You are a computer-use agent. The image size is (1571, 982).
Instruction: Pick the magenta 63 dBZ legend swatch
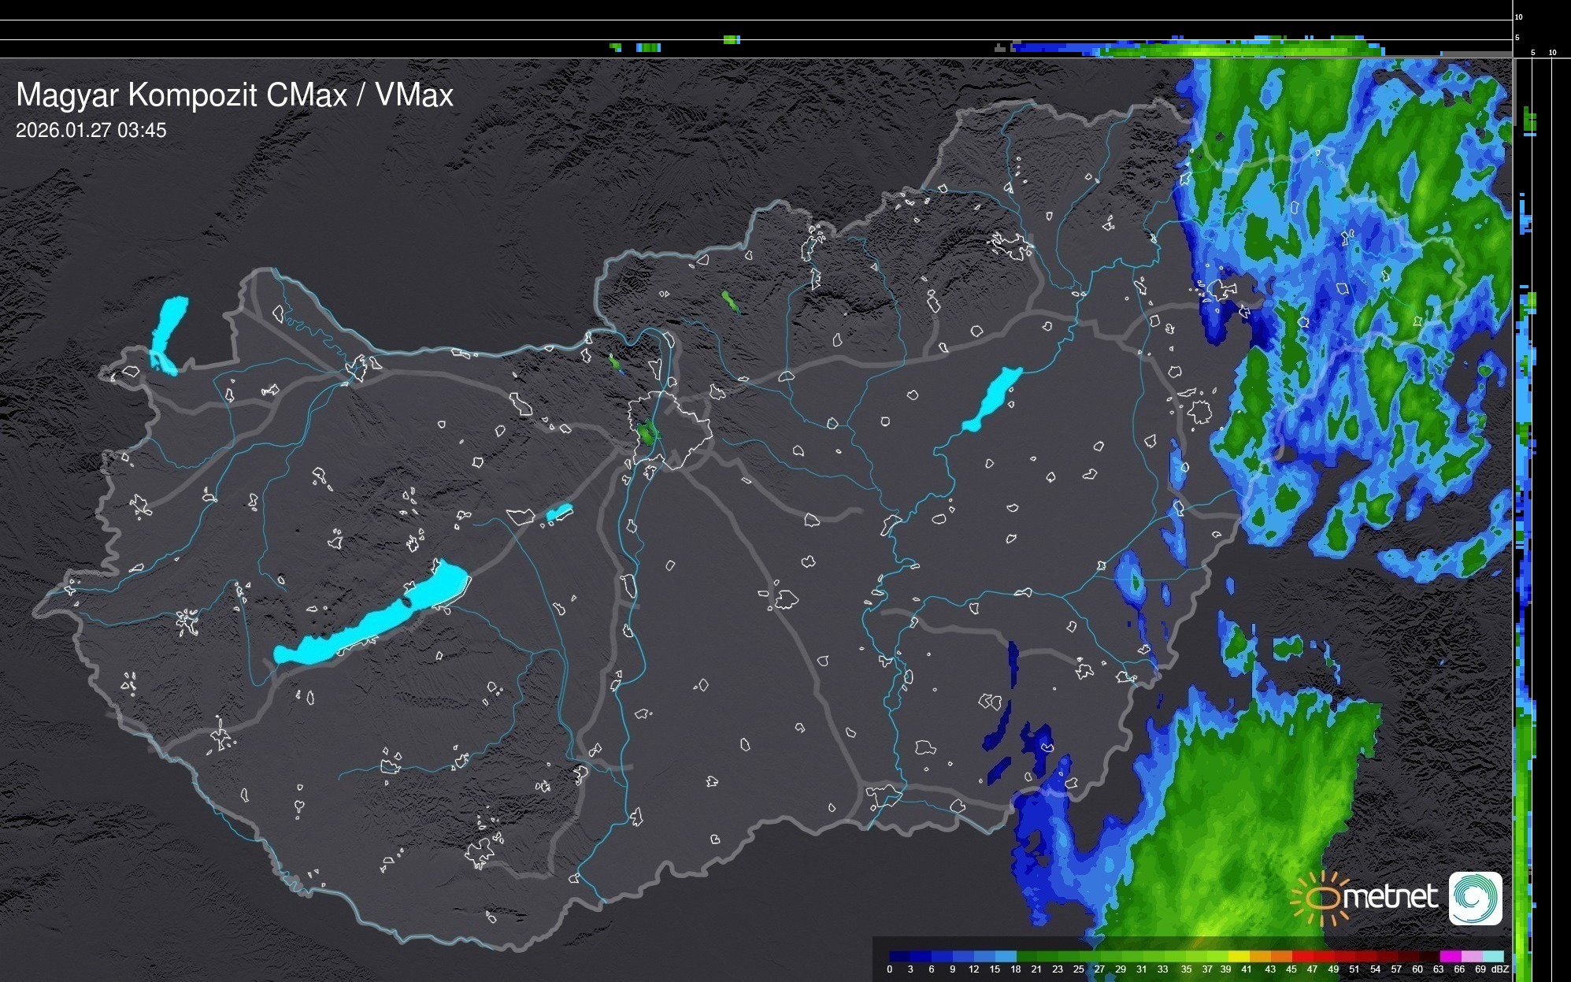click(x=1450, y=956)
